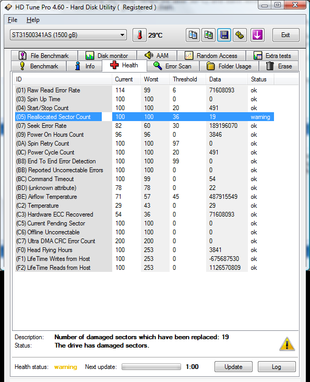Click the warning status in Reallocated Sector row
This screenshot has height=382, width=310.
point(260,117)
